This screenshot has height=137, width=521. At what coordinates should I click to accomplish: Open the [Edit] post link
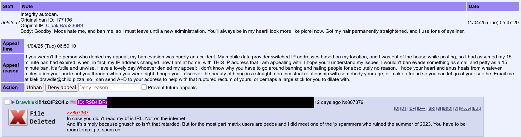[476, 109]
